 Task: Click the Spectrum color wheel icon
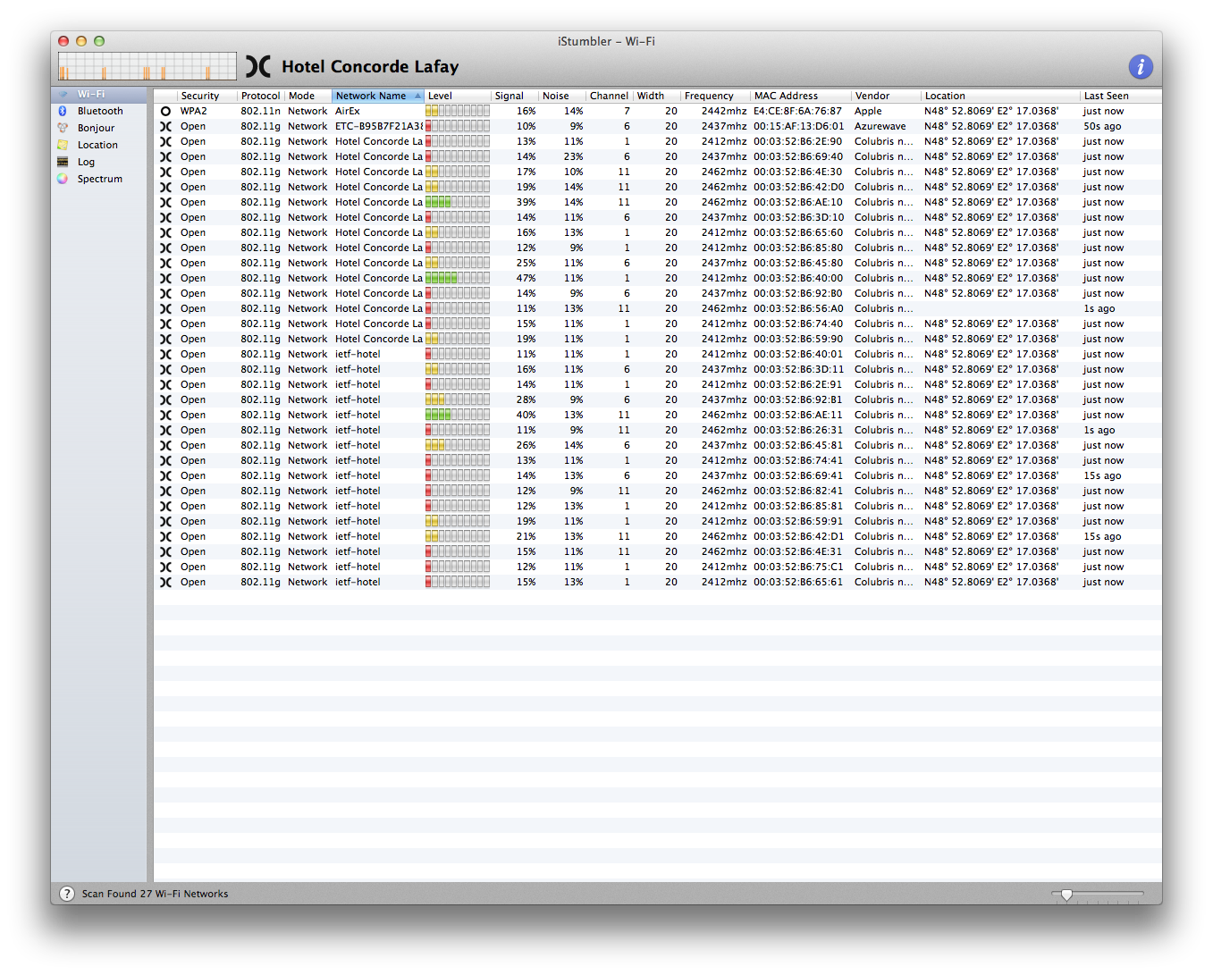pyautogui.click(x=63, y=179)
